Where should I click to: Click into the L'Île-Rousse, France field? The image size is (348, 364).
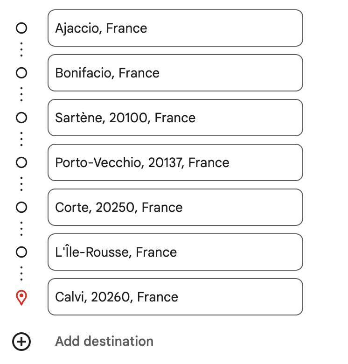(175, 252)
